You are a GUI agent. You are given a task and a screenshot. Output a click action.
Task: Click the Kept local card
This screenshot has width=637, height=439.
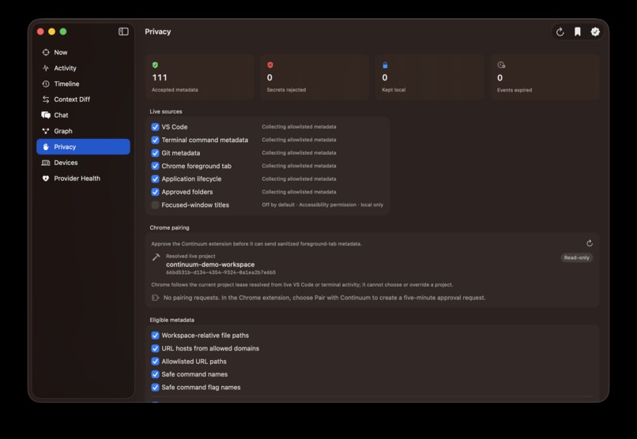430,77
